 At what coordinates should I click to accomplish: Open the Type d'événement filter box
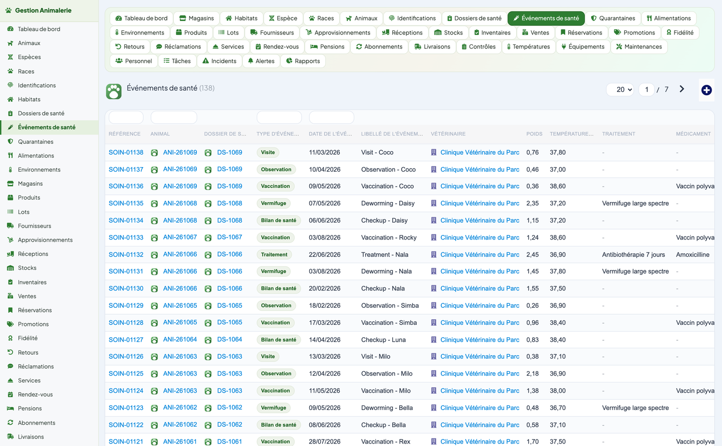click(279, 117)
